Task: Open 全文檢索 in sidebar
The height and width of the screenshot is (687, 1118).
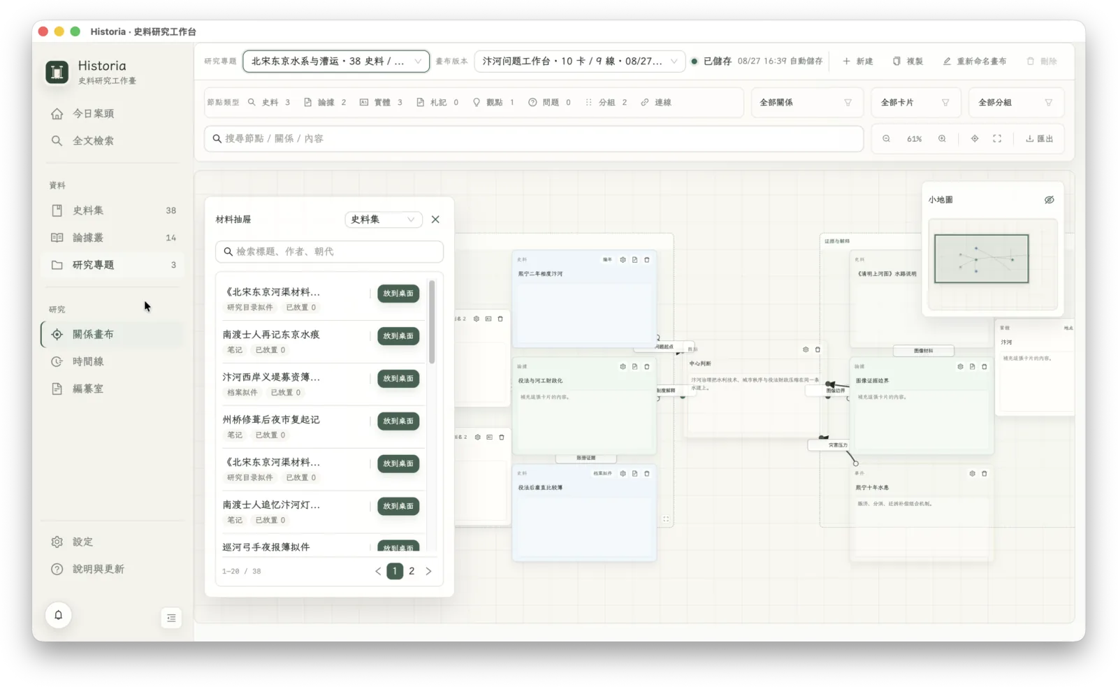Action: 112,140
